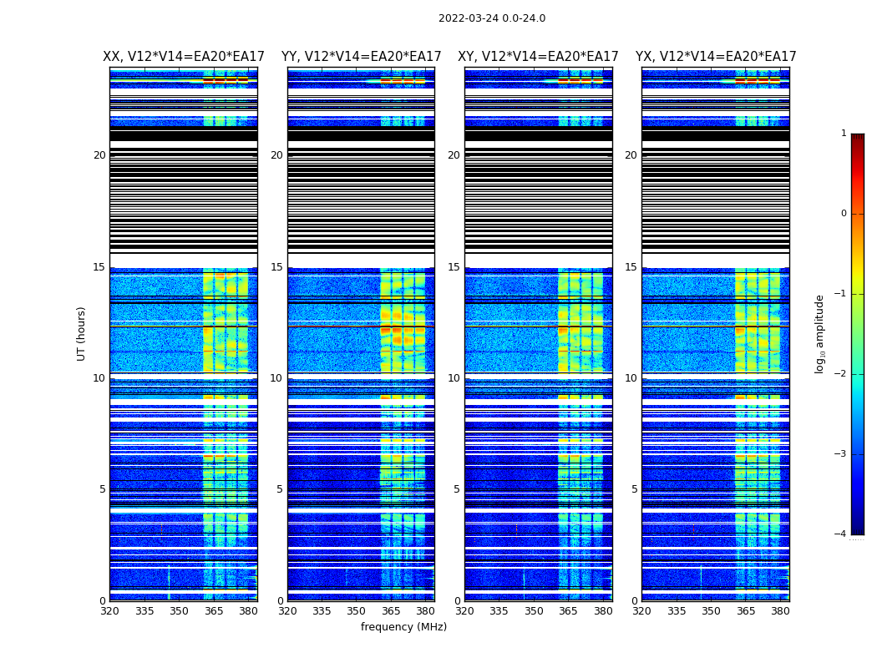Click the frequency (MHz) axis label
The height and width of the screenshot is (668, 877).
click(x=403, y=626)
